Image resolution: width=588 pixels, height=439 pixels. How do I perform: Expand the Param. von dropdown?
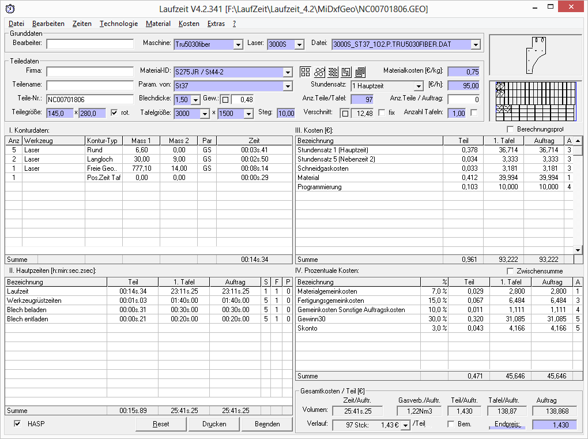click(288, 86)
